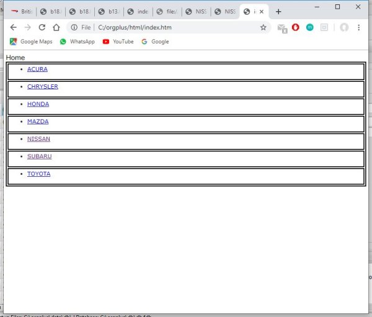
Task: Follow the MAZDA link
Action: 38,122
